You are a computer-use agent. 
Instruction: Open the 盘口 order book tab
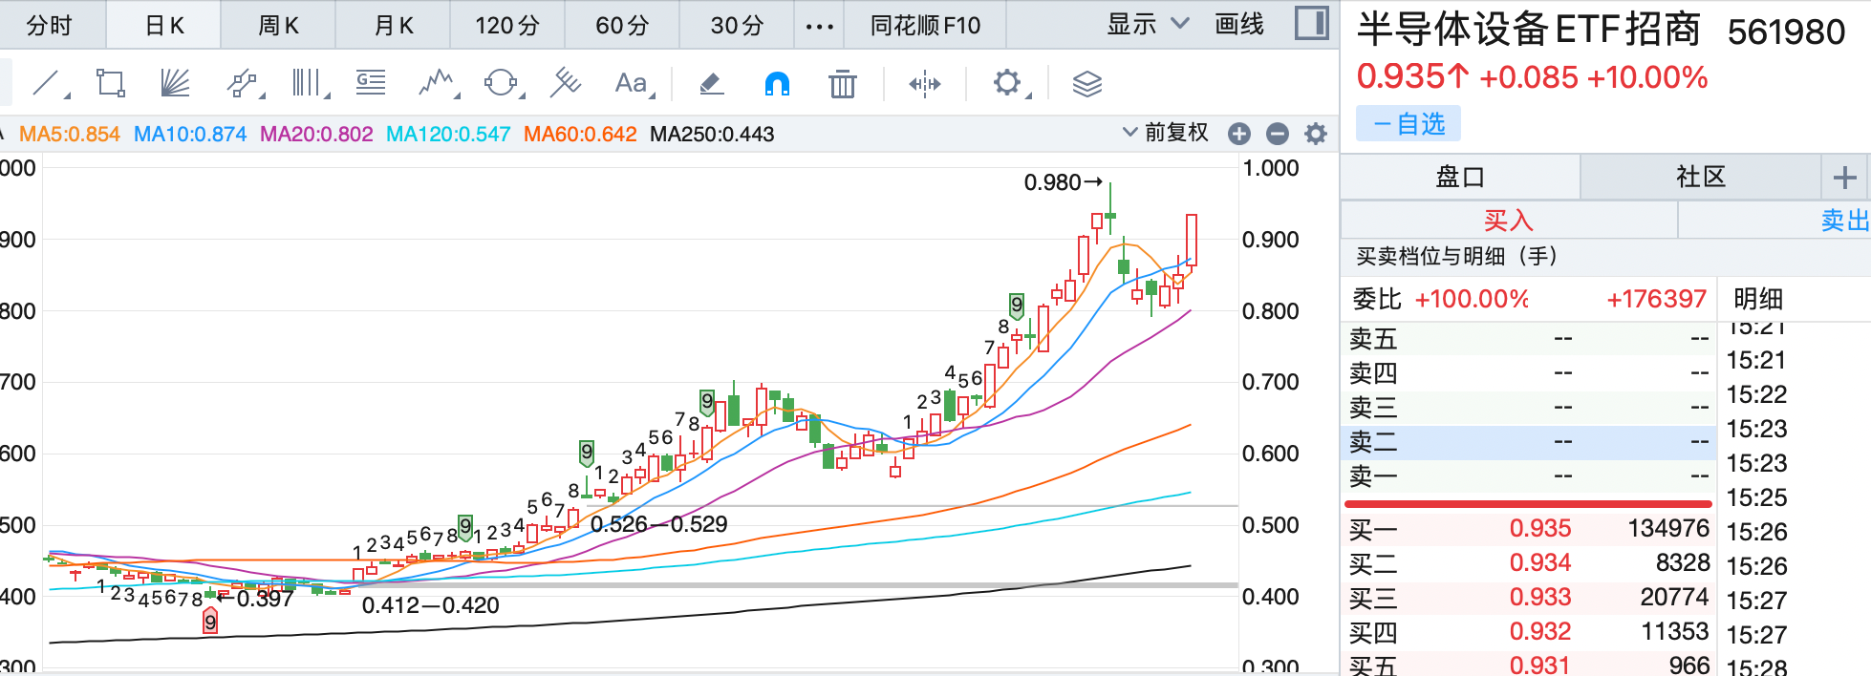tap(1460, 177)
